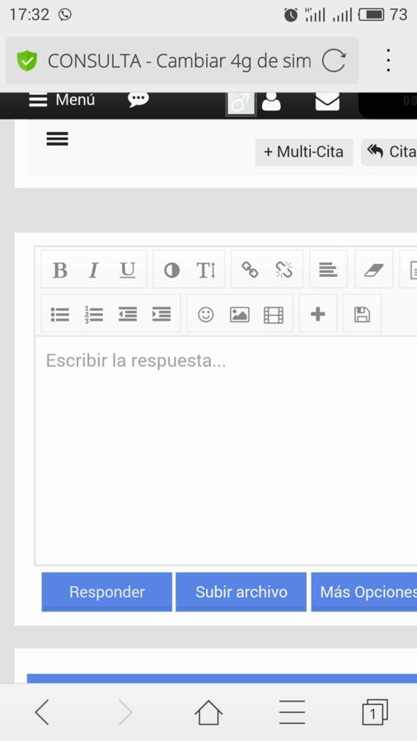Click the Cita quote button

389,152
